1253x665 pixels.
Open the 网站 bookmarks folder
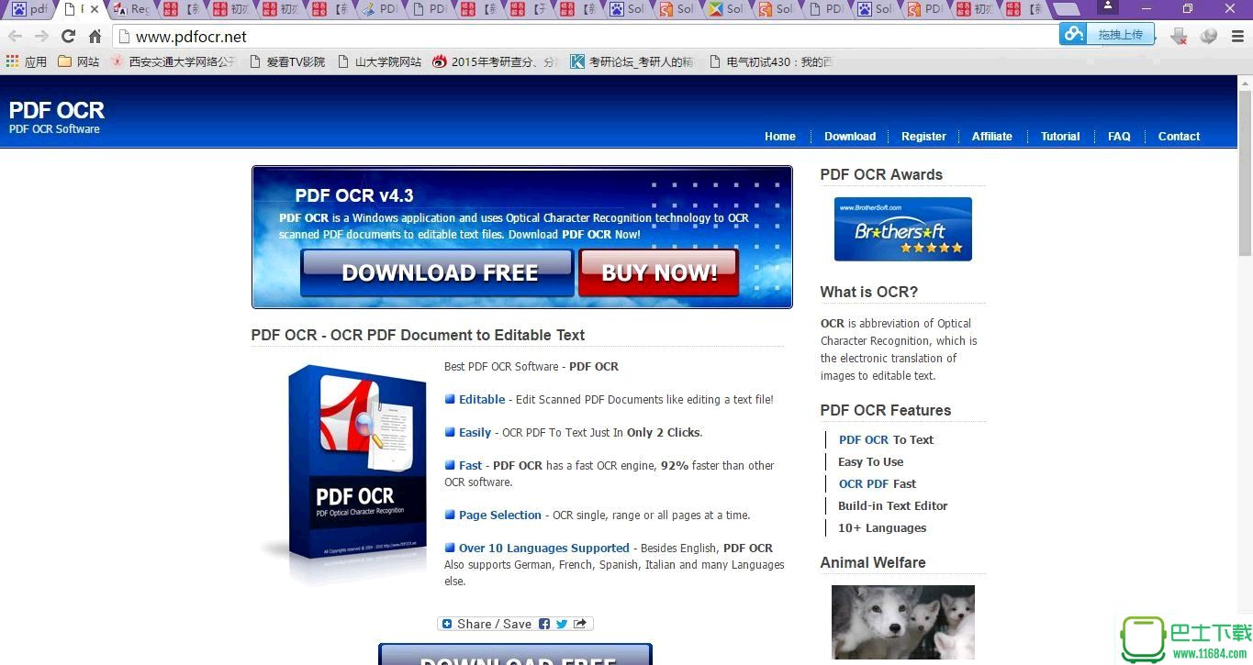pos(79,62)
